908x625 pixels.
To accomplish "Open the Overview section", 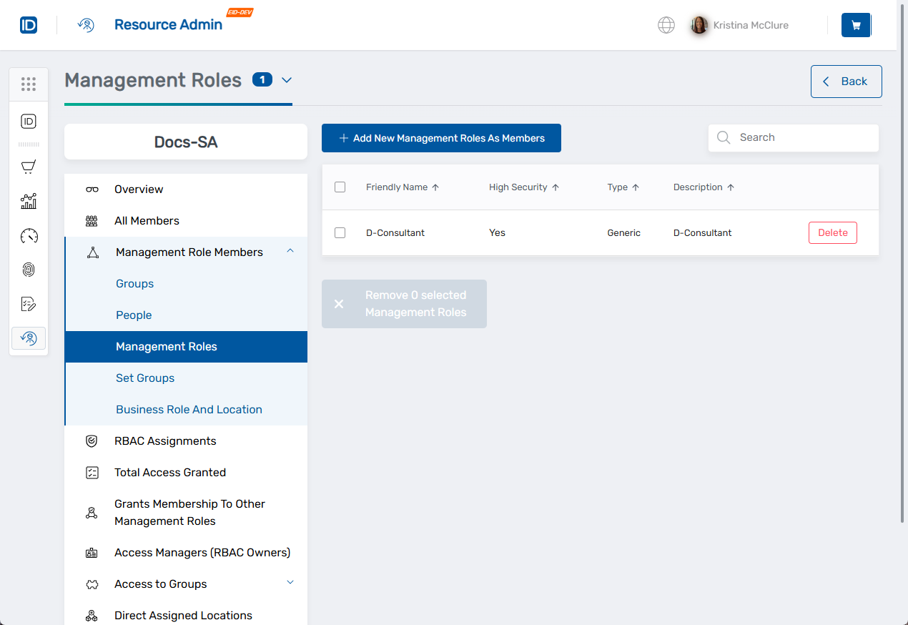I will [138, 189].
